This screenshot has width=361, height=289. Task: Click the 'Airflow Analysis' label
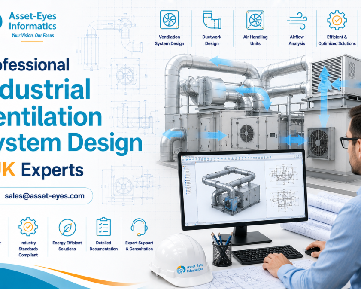(x=297, y=40)
